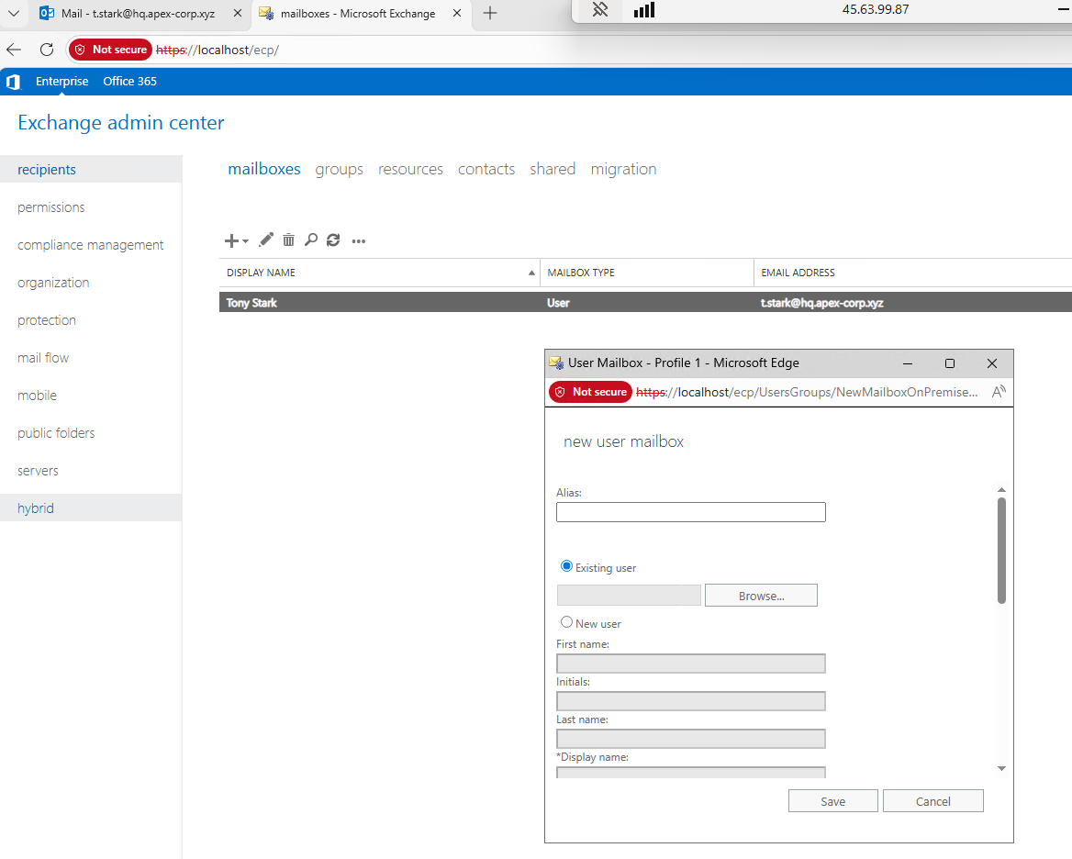Screen dimensions: 1072x859
Task: Close the mailboxes Microsoft Exchange tab
Action: coord(457,13)
